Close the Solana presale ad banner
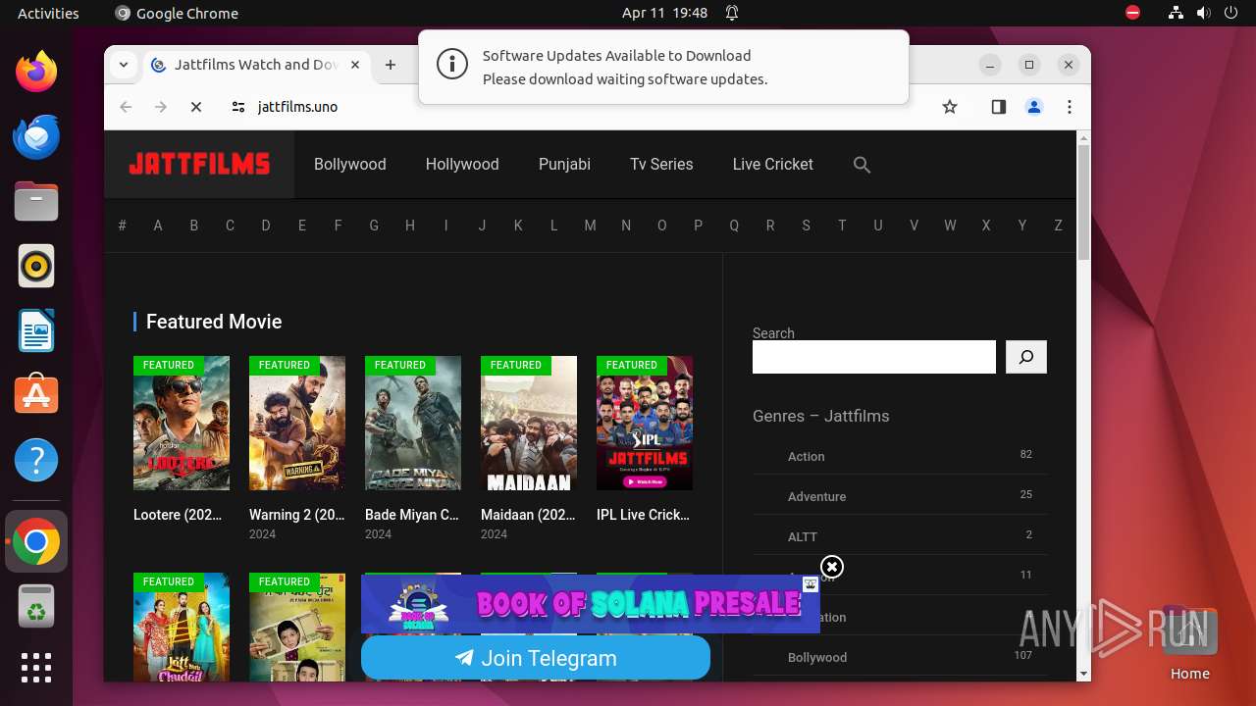The width and height of the screenshot is (1256, 706). coord(831,567)
